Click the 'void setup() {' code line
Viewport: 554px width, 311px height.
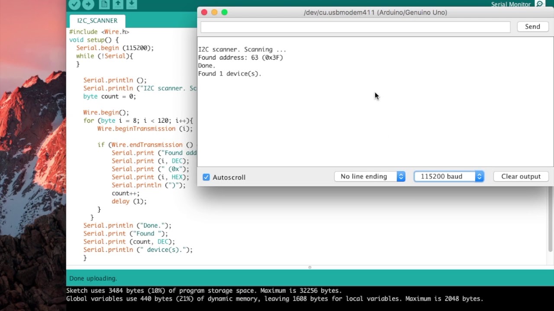[94, 40]
